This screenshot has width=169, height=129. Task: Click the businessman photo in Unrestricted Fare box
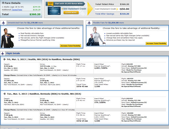click(7, 38)
